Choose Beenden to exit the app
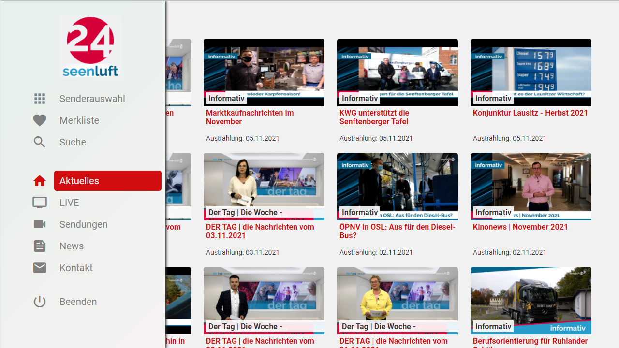This screenshot has width=619, height=348. click(78, 302)
